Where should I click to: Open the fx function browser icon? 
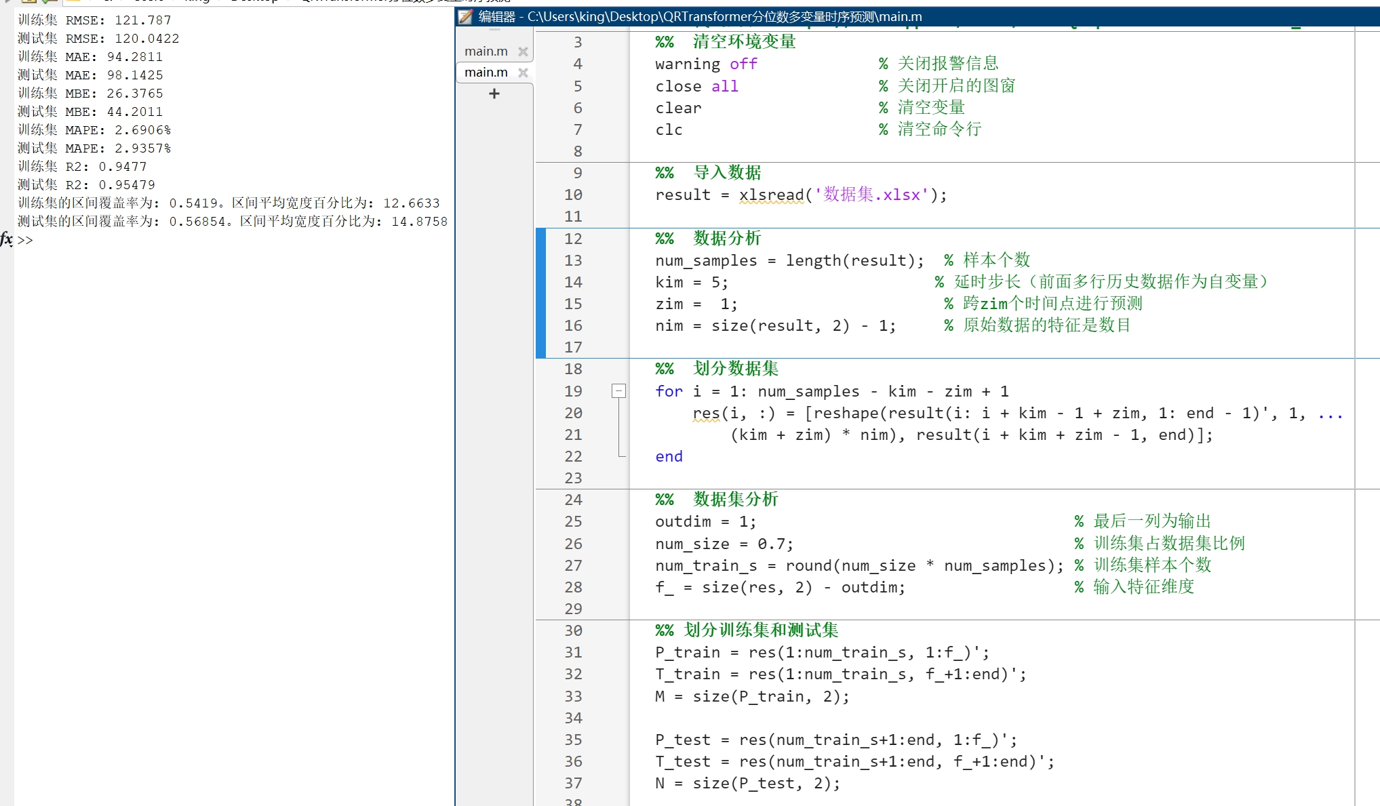click(7, 239)
